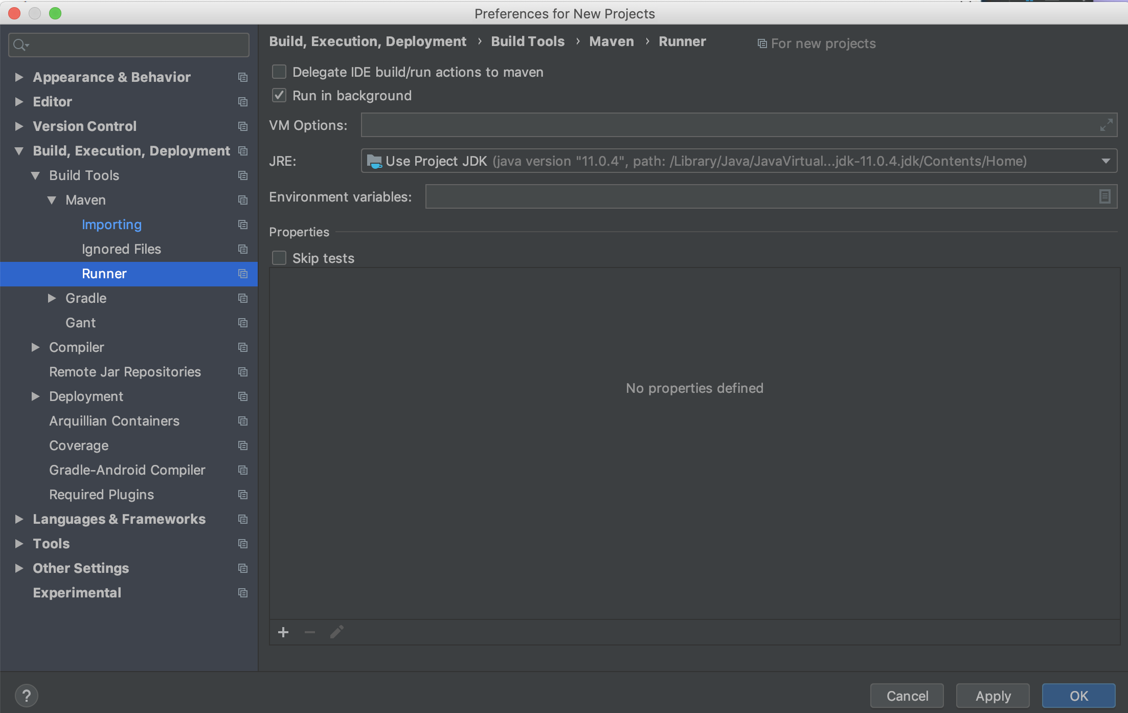Image resolution: width=1128 pixels, height=713 pixels.
Task: Open Remote Jar Repositories settings
Action: pos(125,372)
